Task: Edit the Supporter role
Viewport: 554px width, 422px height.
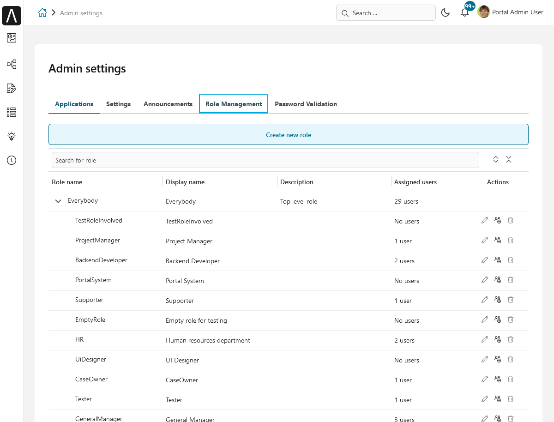Action: tap(485, 300)
